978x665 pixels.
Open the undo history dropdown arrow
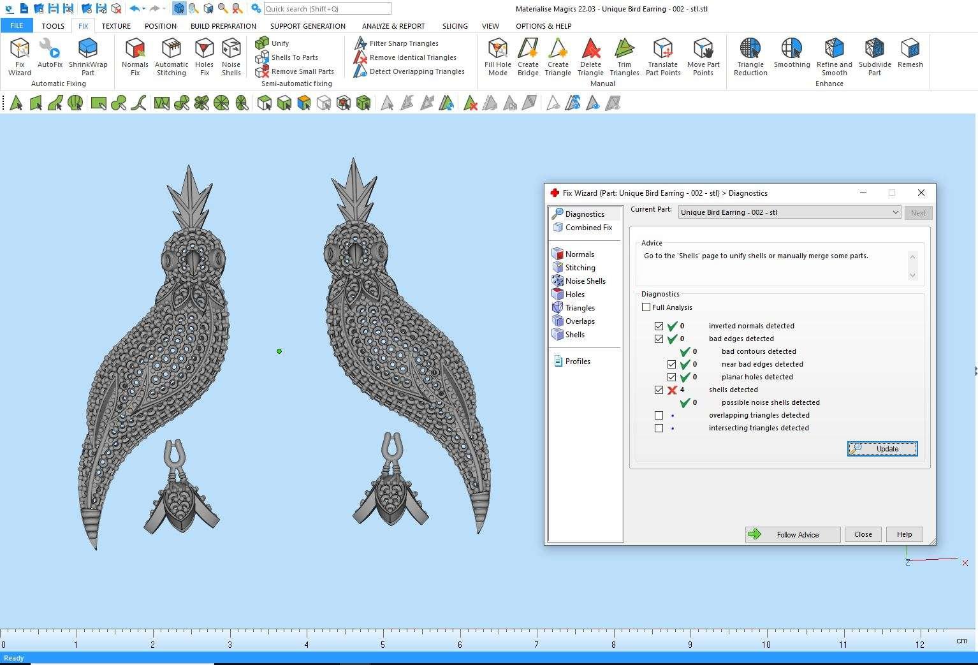click(144, 9)
